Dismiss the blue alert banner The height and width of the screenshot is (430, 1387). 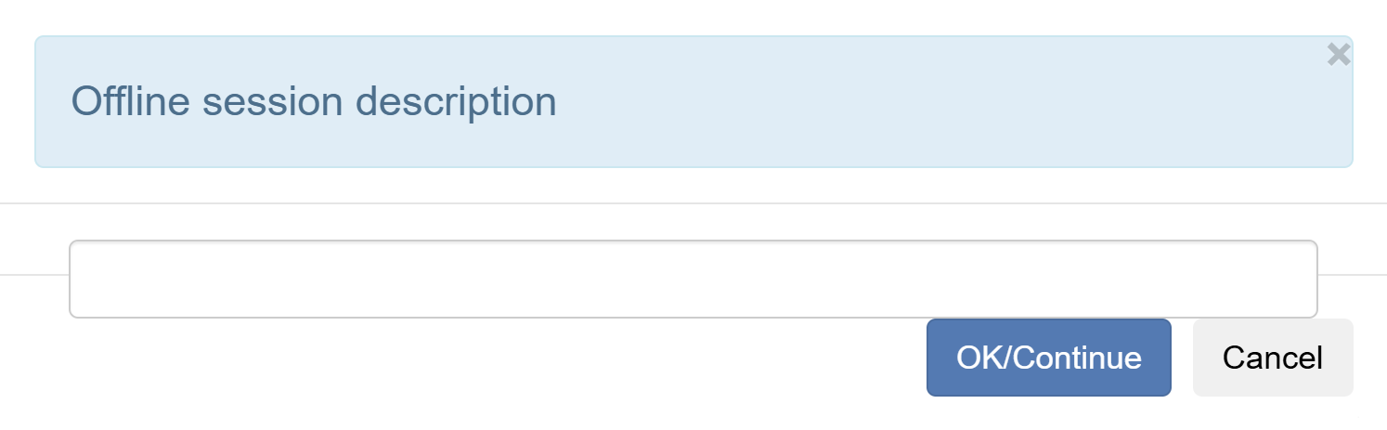[1338, 56]
